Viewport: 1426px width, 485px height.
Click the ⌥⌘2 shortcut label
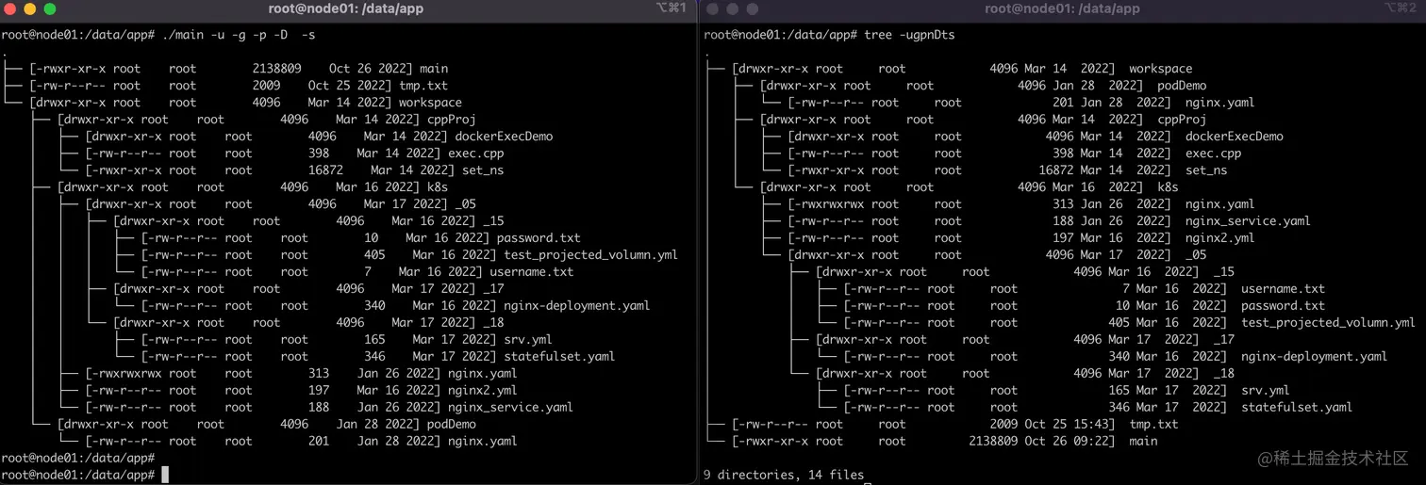[x=1400, y=8]
